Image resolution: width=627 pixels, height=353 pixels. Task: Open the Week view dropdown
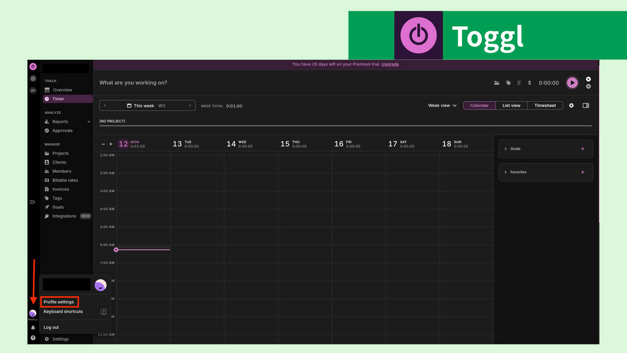click(x=442, y=105)
